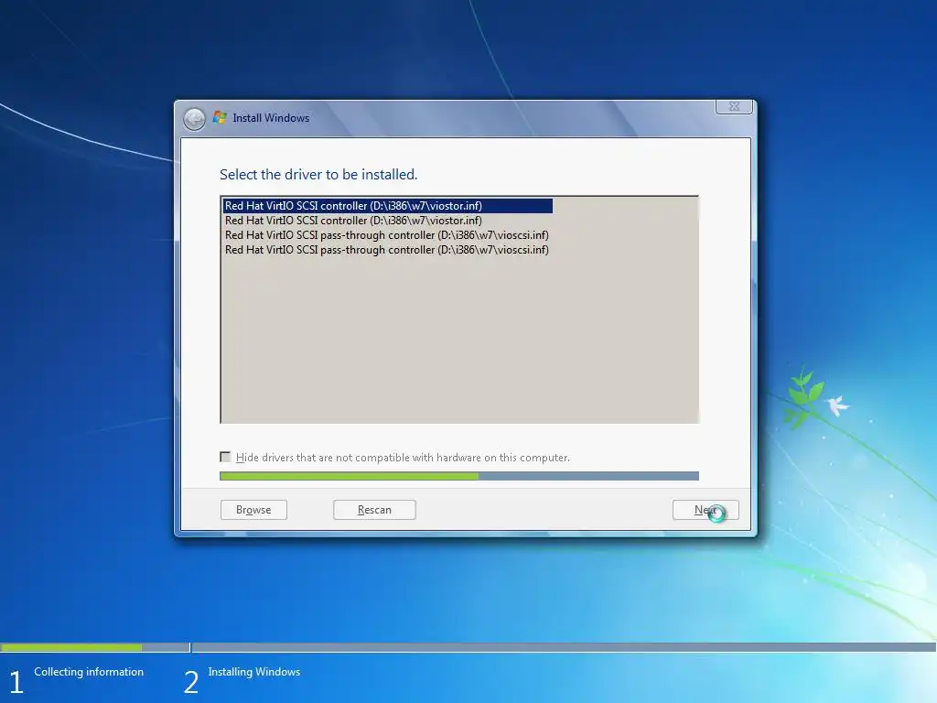The width and height of the screenshot is (937, 703).
Task: Click the round back arrow button
Action: (194, 119)
